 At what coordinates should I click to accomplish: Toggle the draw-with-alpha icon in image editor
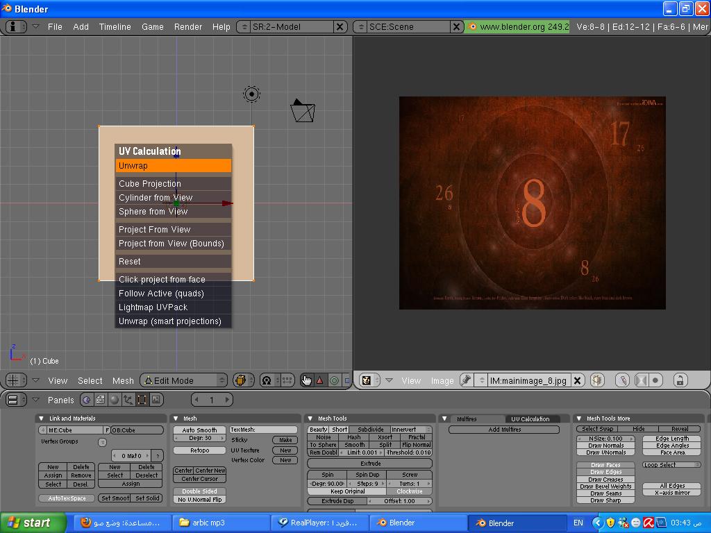[x=641, y=380]
